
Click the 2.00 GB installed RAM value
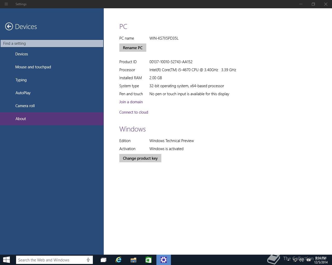tap(156, 78)
